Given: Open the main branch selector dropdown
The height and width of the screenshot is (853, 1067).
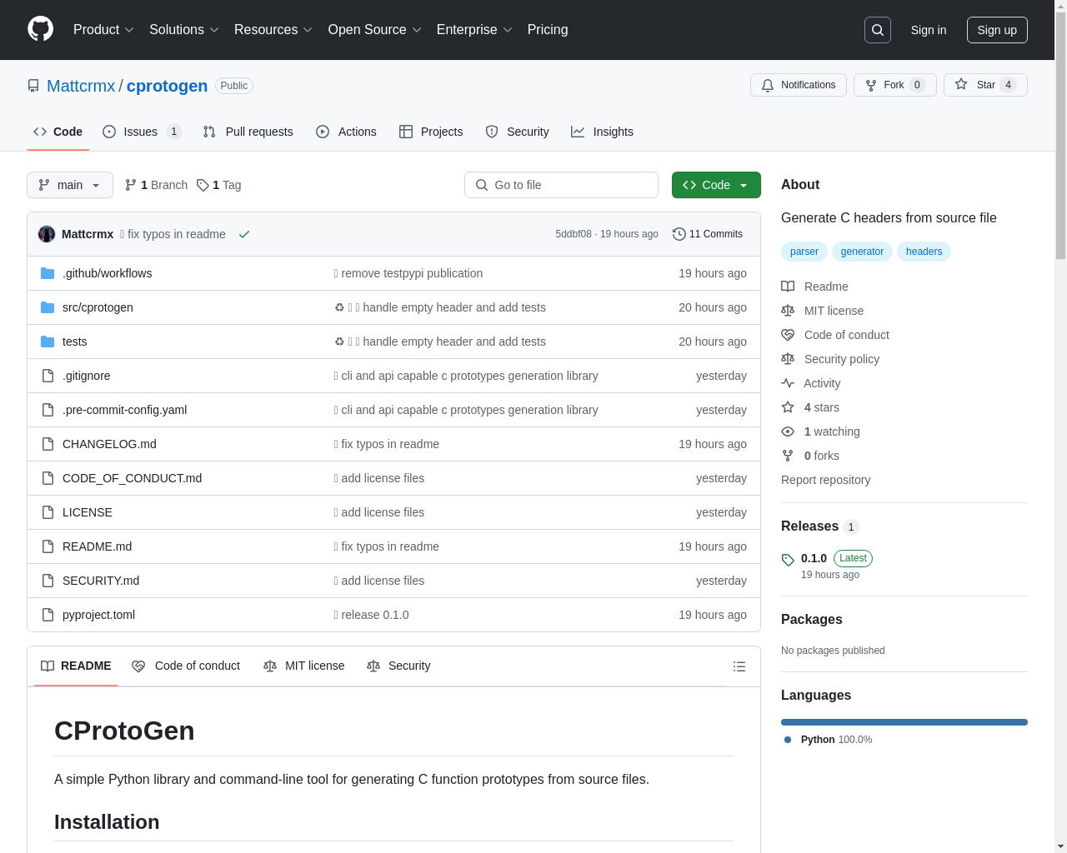Looking at the screenshot, I should click(70, 185).
